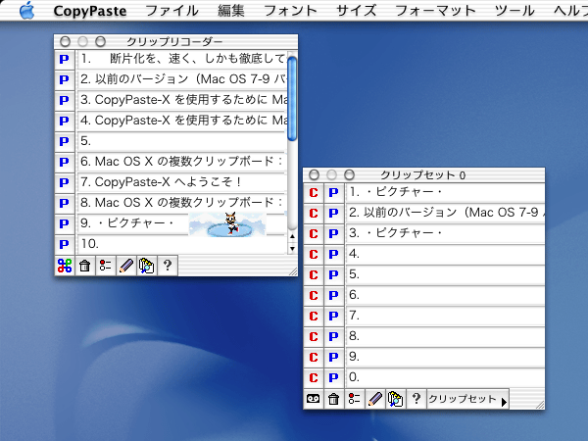Click the red C icon for クリップセット row 0

tap(314, 378)
